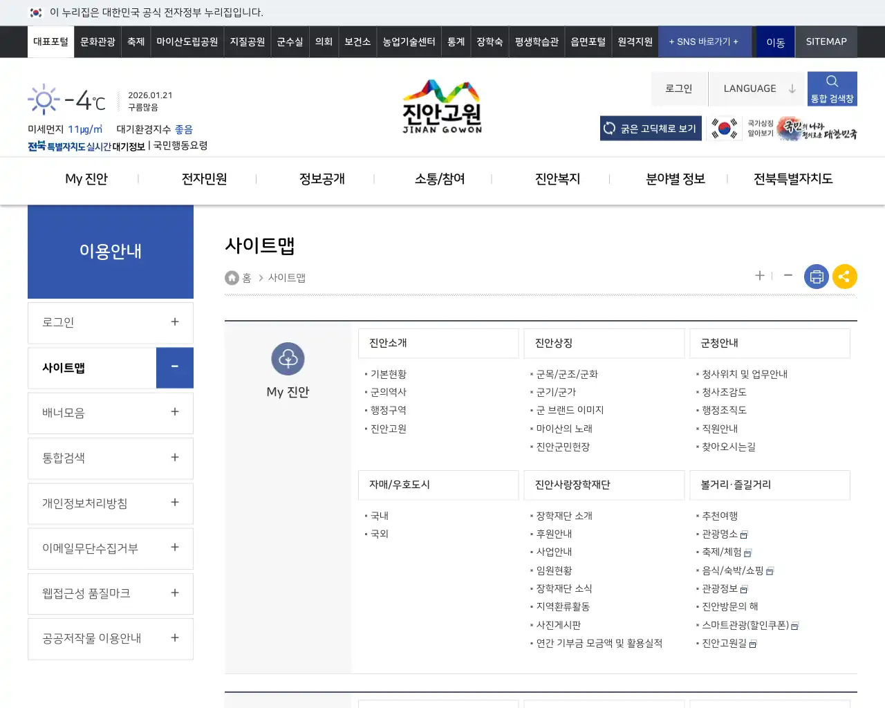Click the sun weather icon showing -4°C
This screenshot has height=708, width=885.
[x=43, y=98]
